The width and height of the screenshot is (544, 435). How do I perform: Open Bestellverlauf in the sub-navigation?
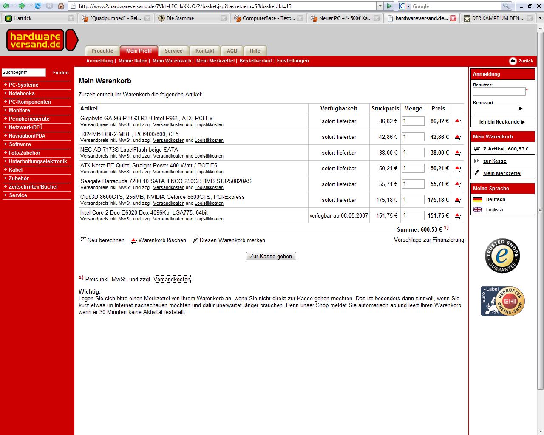pos(255,61)
